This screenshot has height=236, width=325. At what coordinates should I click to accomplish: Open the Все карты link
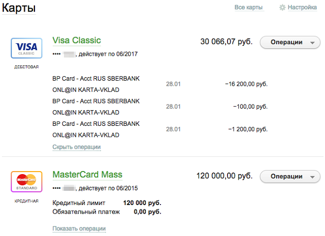click(x=248, y=8)
